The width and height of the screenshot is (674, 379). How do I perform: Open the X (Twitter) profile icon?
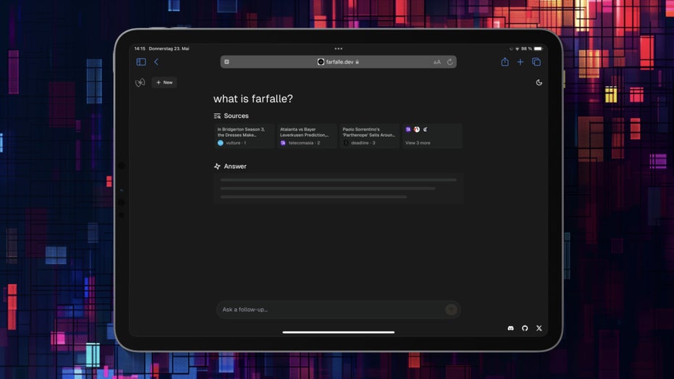(538, 328)
